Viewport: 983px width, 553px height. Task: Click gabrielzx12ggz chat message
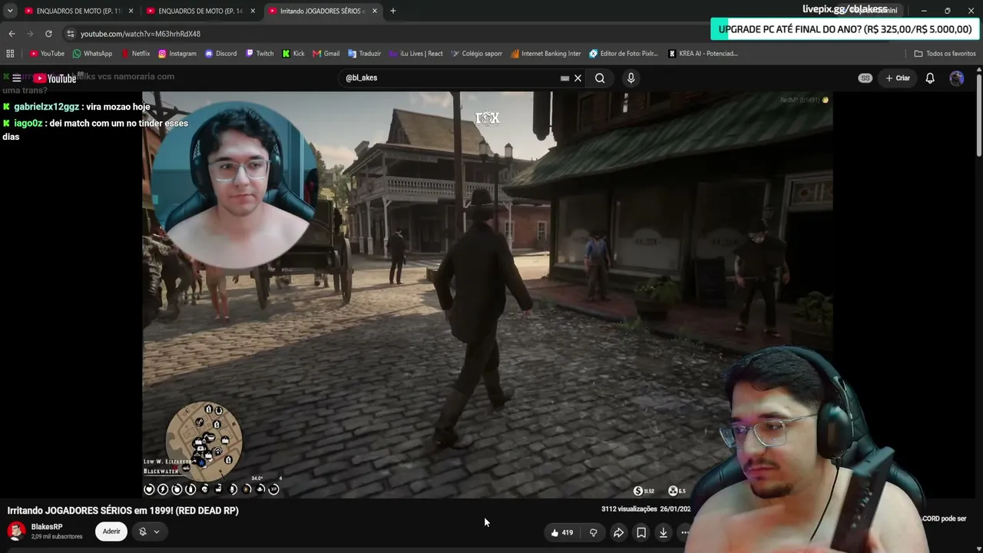pos(77,108)
